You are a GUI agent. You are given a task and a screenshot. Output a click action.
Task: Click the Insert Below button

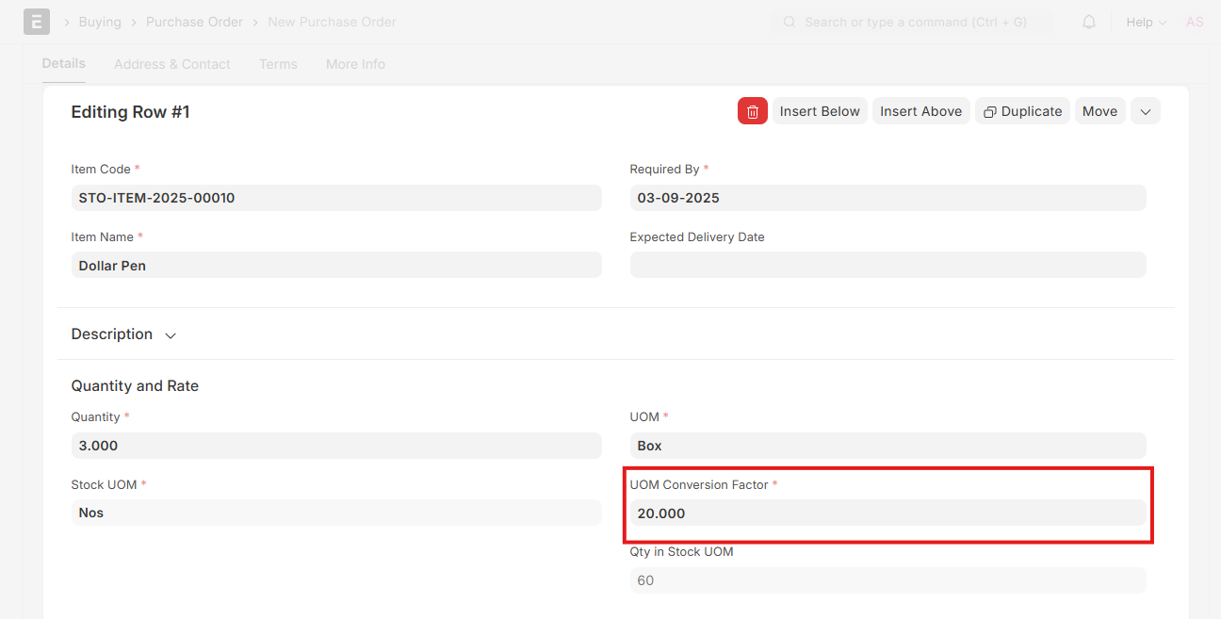pyautogui.click(x=820, y=111)
